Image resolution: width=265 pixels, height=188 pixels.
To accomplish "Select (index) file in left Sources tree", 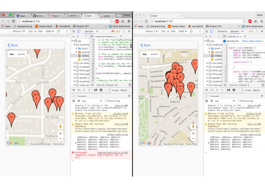I will coord(85,56).
